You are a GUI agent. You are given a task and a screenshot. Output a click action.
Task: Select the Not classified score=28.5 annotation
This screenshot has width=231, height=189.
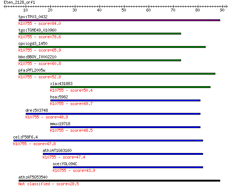[x=48, y=184]
